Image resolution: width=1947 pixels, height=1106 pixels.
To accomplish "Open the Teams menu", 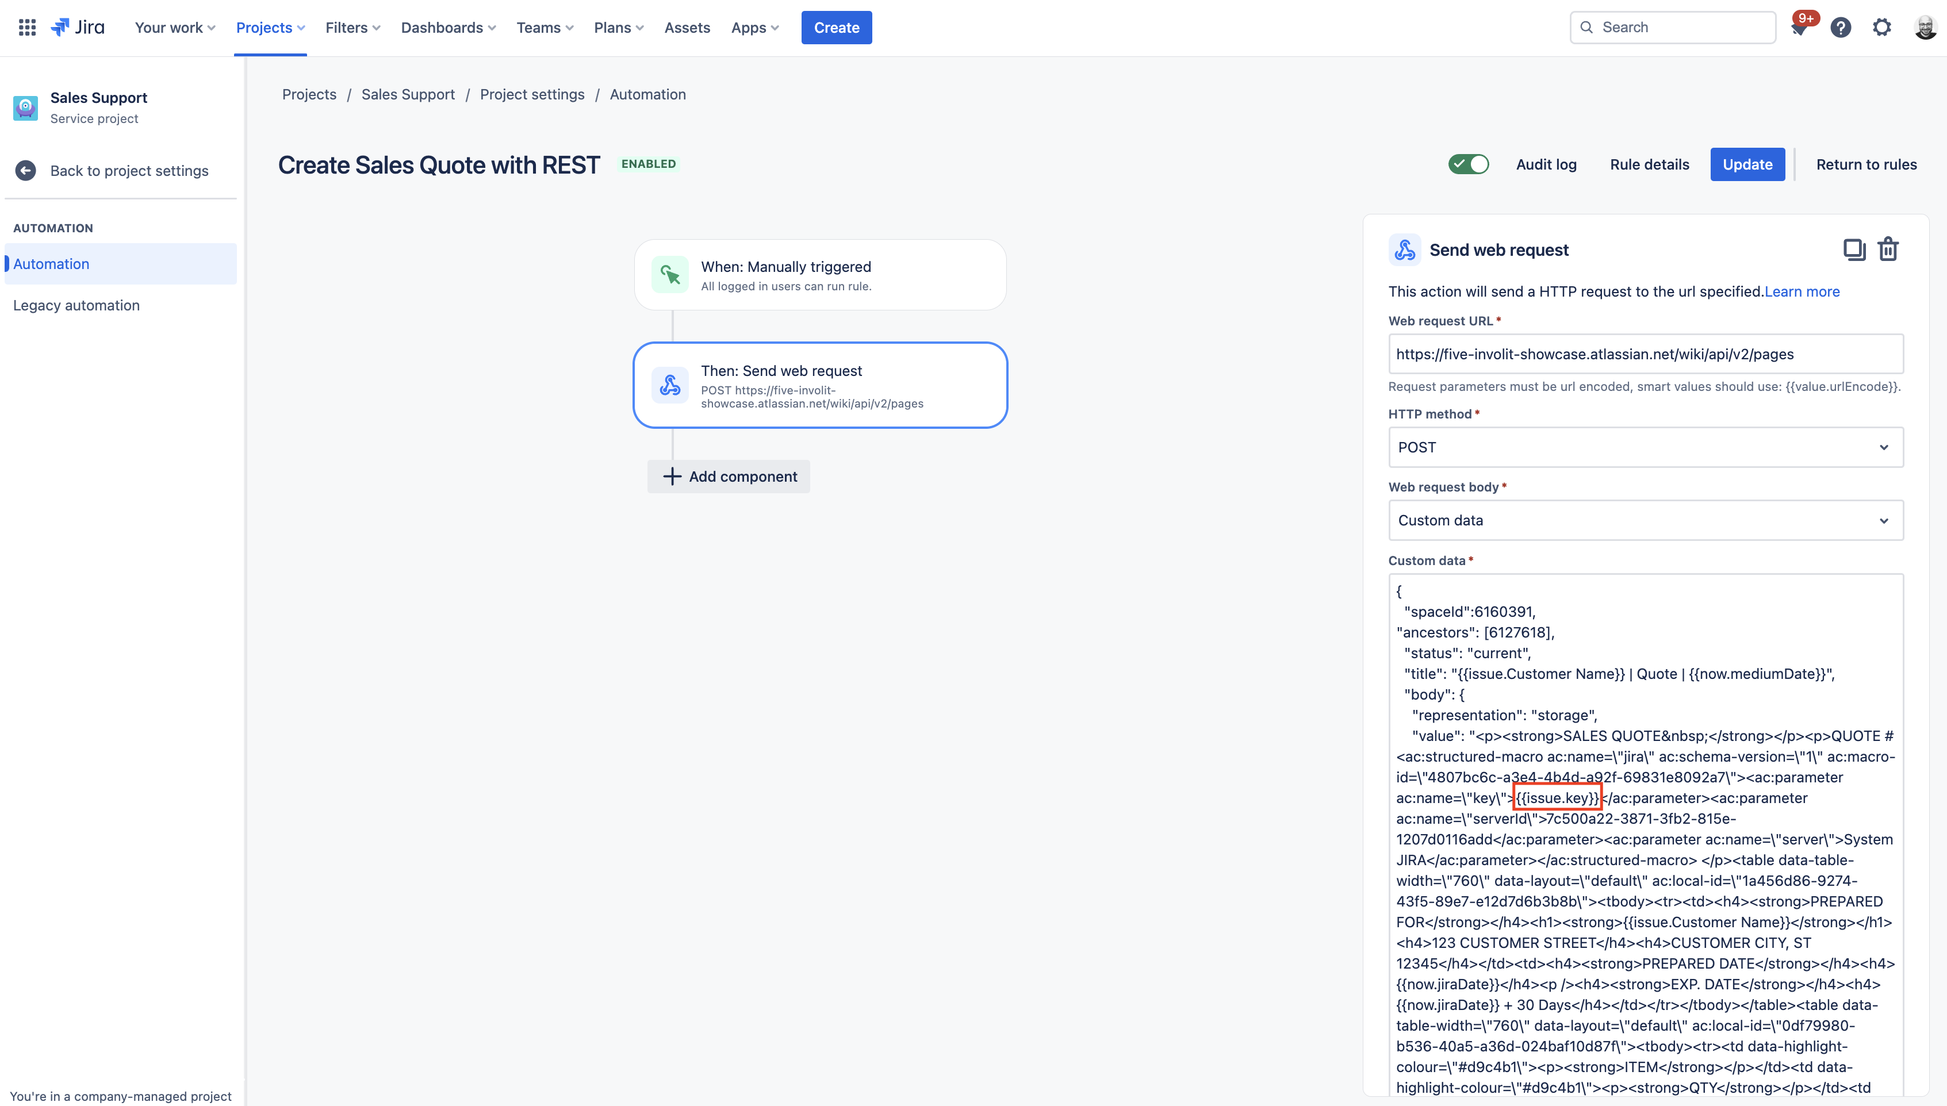I will (545, 28).
